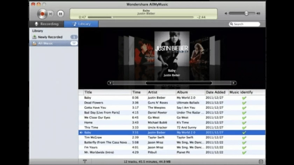Sort by Album column header
Image resolution: width=294 pixels, height=165 pixels.
point(190,92)
